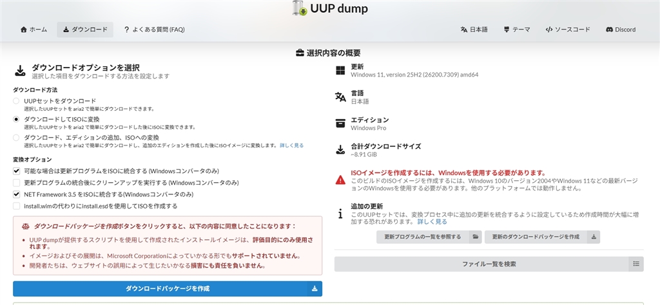Click the Discord logo icon
660x305 pixels.
pos(609,30)
